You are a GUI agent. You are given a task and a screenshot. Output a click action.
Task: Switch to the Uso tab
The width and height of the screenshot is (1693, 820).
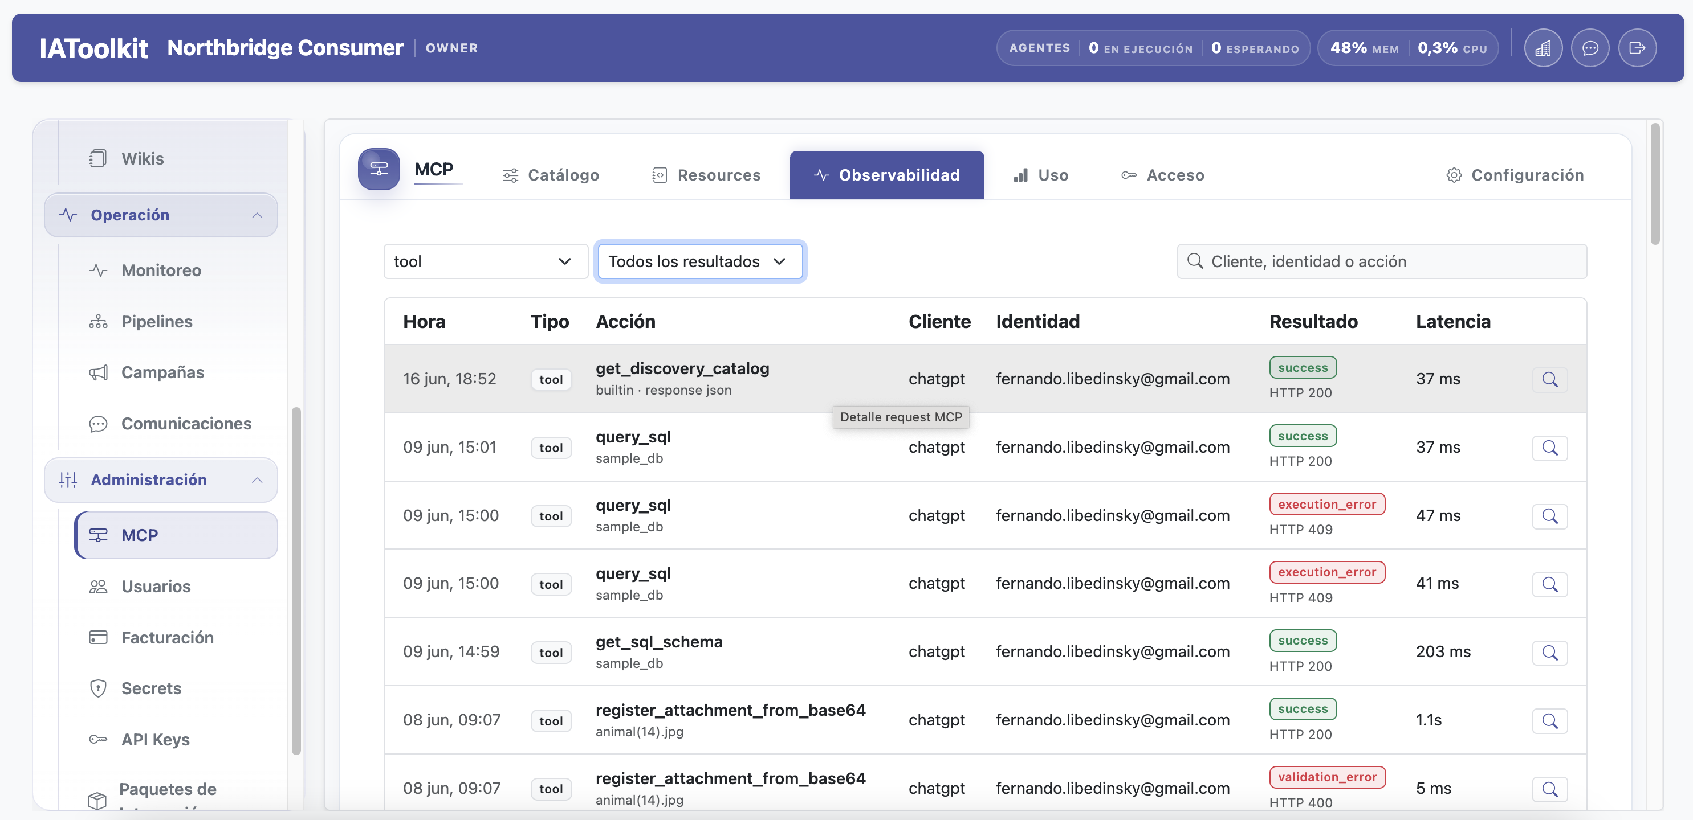tap(1040, 175)
